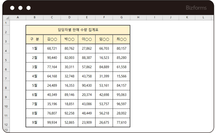Image resolution: width=216 pixels, height=133 pixels.
Task: Select row 12 header
Action: click(x=6, y=122)
